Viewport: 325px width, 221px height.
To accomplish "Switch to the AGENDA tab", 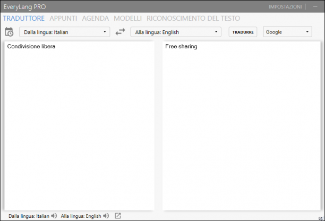I will (x=96, y=18).
